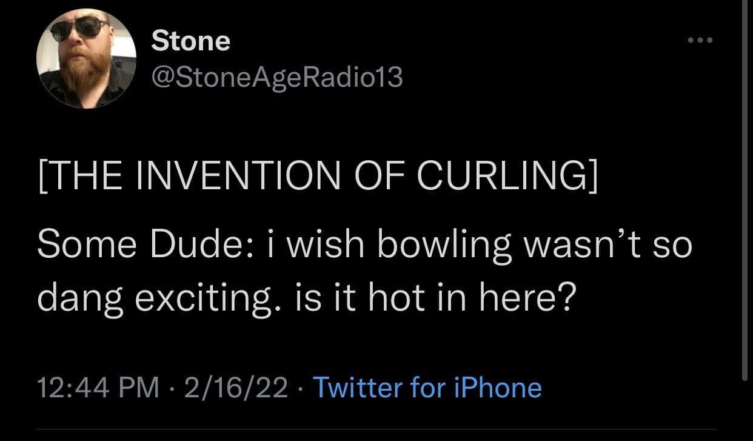This screenshot has height=441, width=753.
Task: Open the "Twitter for iPhone" source link
Action: [427, 388]
